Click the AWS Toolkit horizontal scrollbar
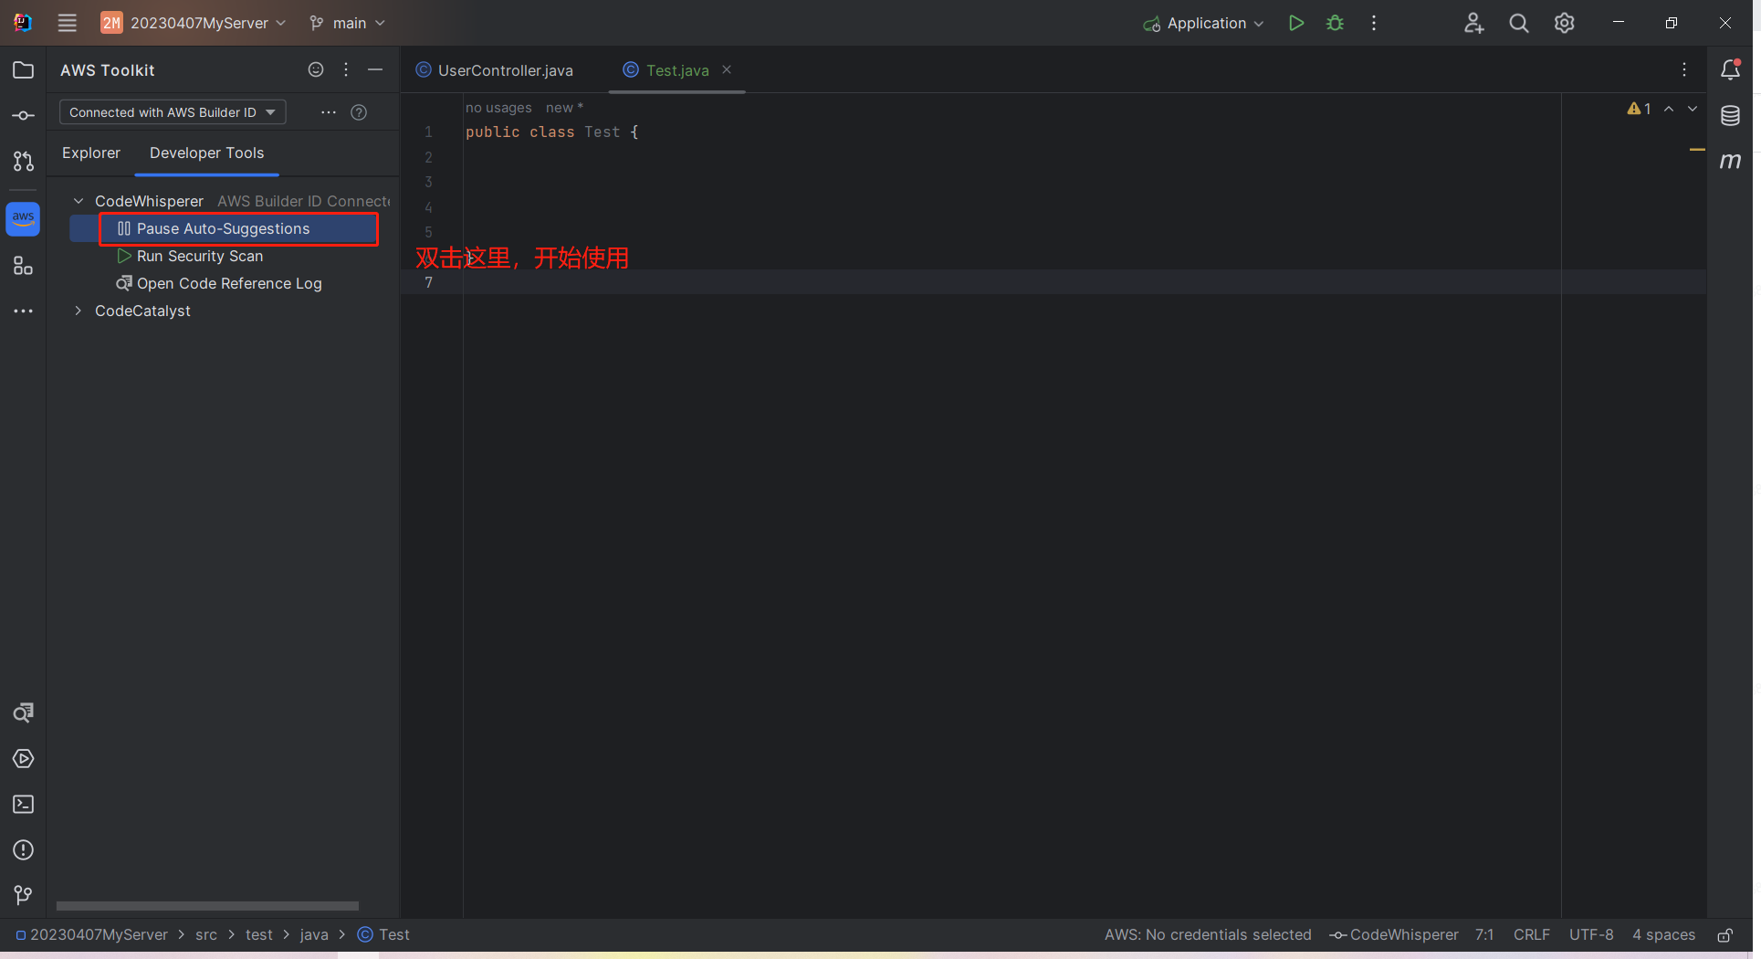This screenshot has height=959, width=1761. click(207, 906)
